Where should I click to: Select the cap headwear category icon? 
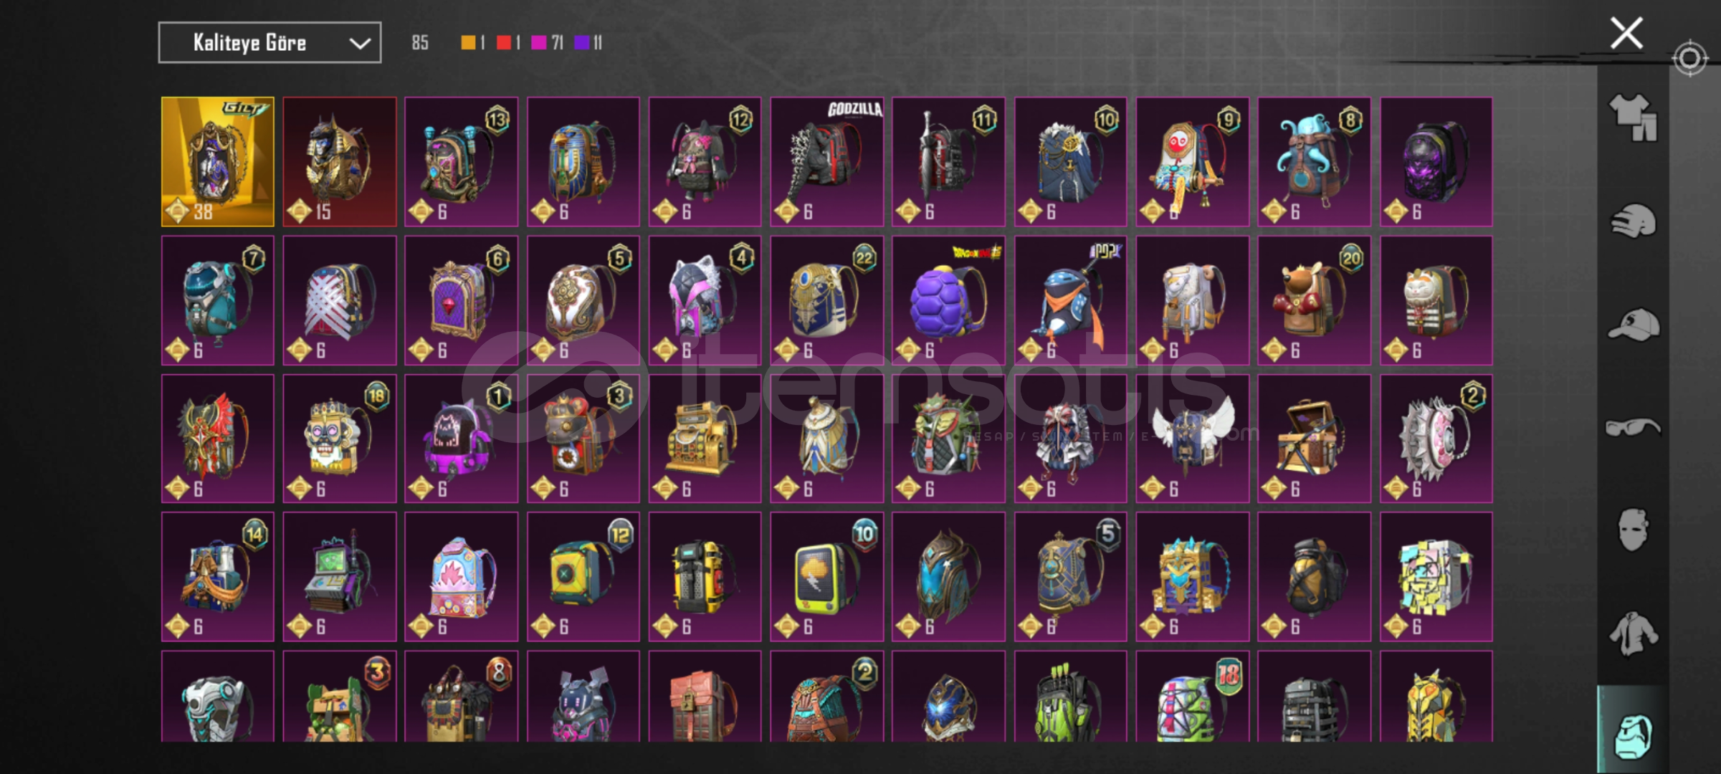1634,324
